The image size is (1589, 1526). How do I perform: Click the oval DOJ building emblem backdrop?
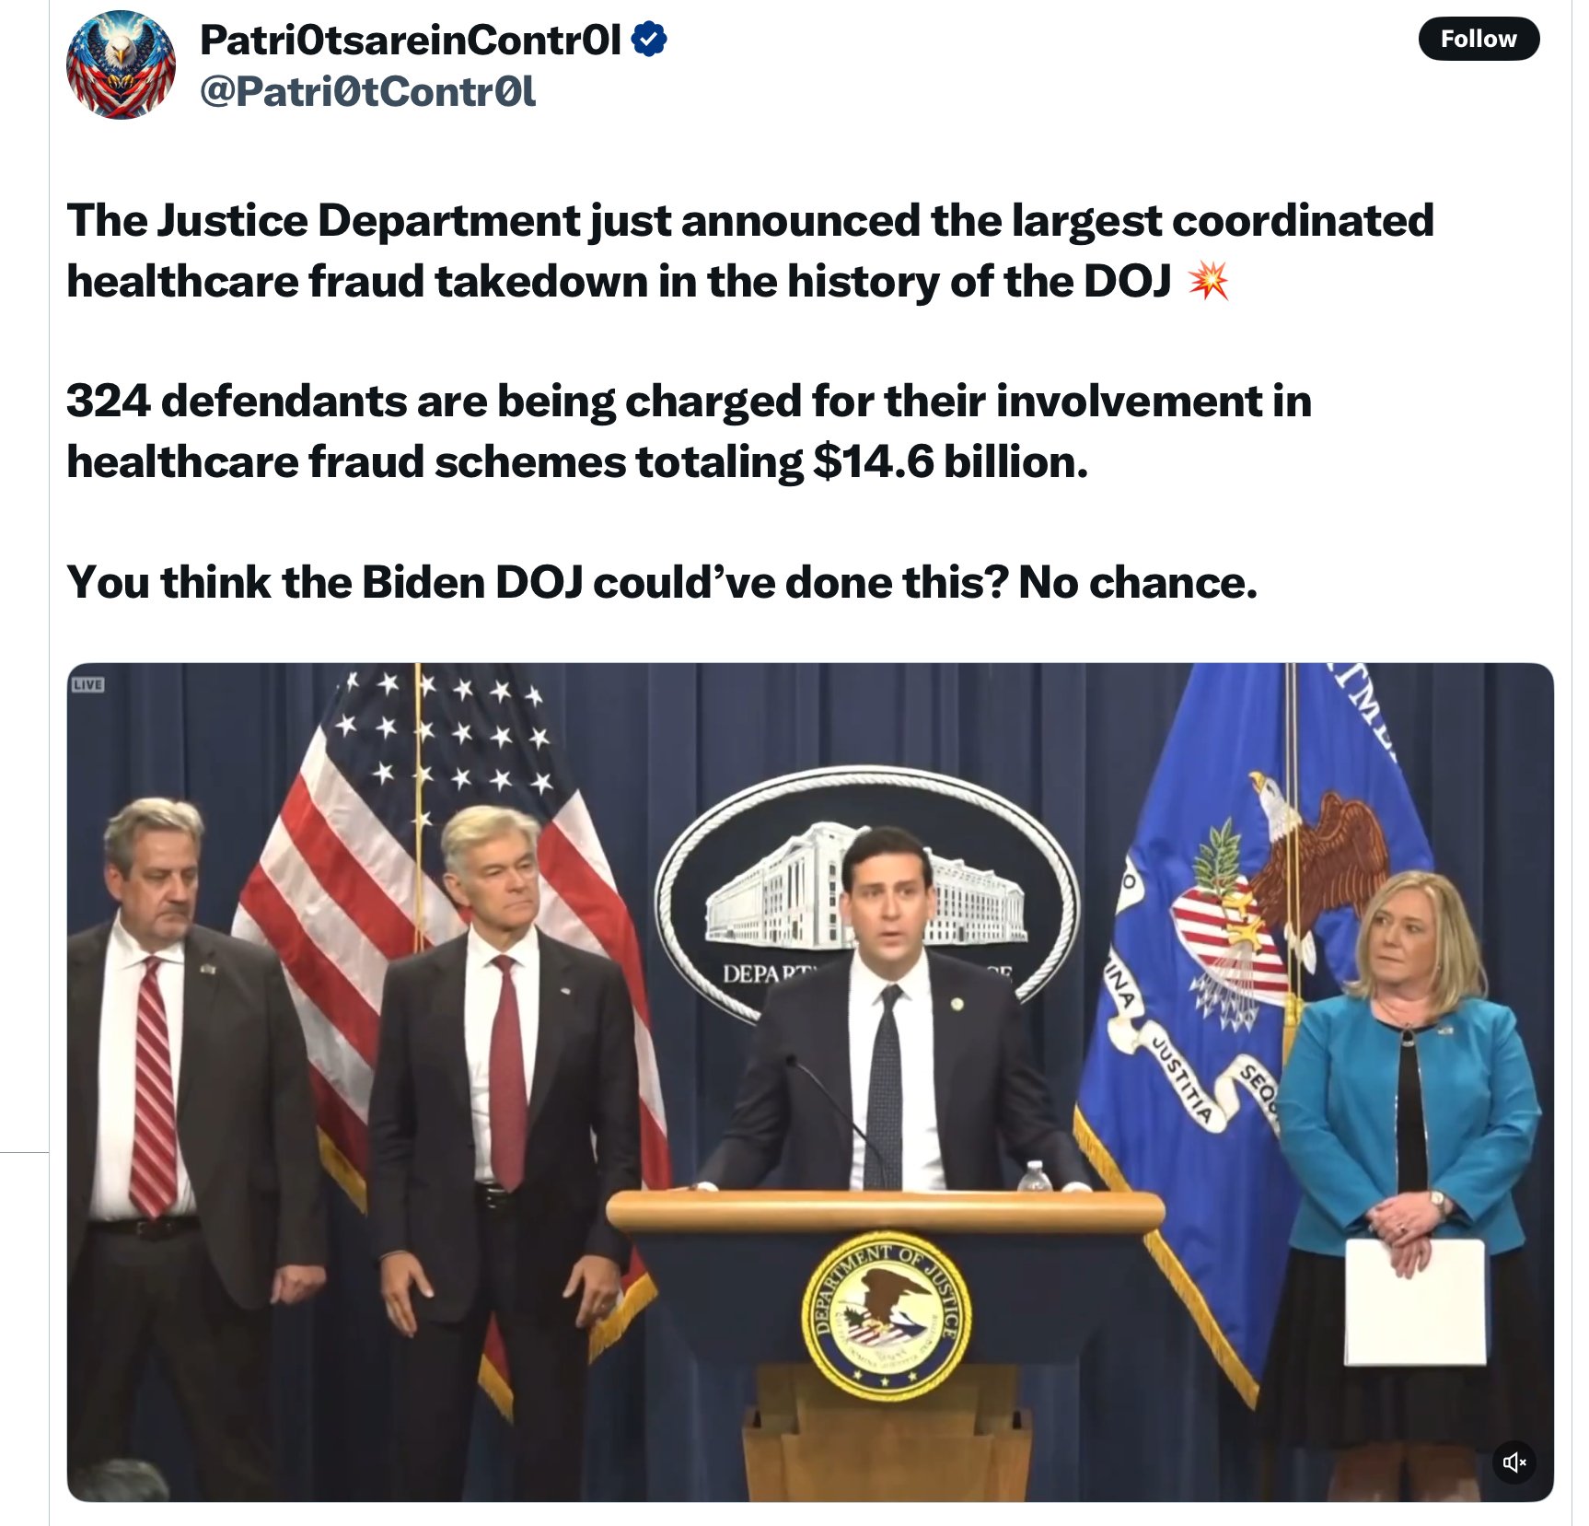click(x=866, y=893)
